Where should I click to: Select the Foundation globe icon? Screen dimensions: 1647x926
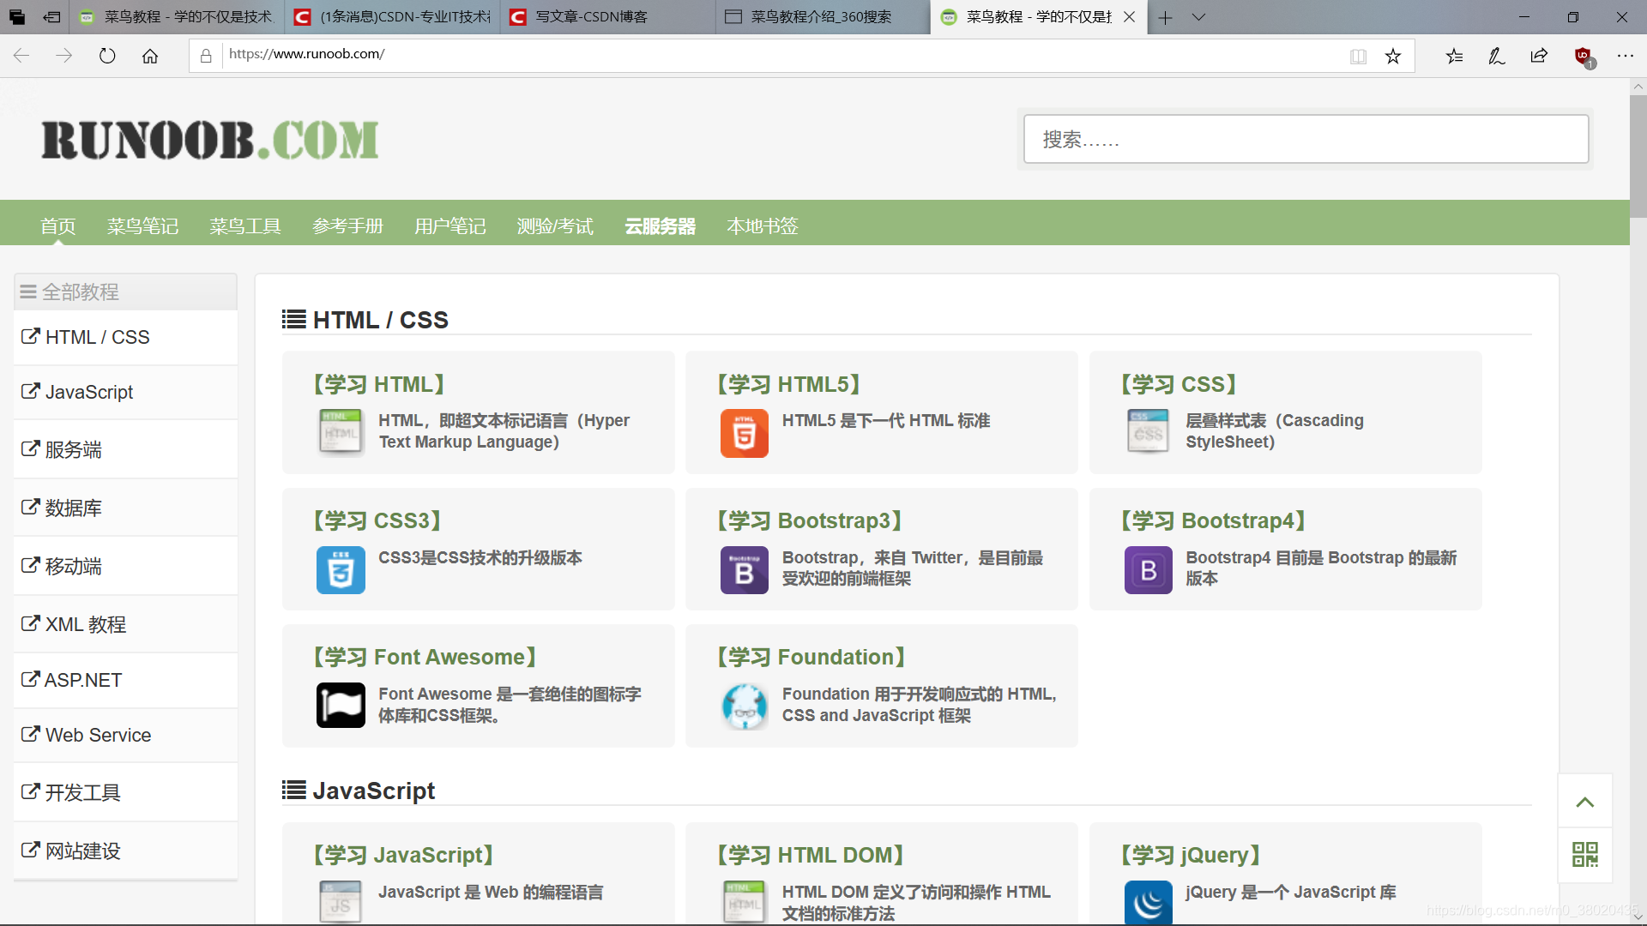click(745, 706)
